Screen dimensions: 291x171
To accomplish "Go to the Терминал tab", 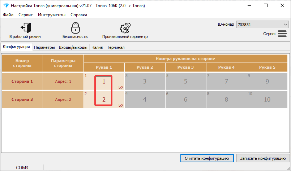I will pos(116,47).
